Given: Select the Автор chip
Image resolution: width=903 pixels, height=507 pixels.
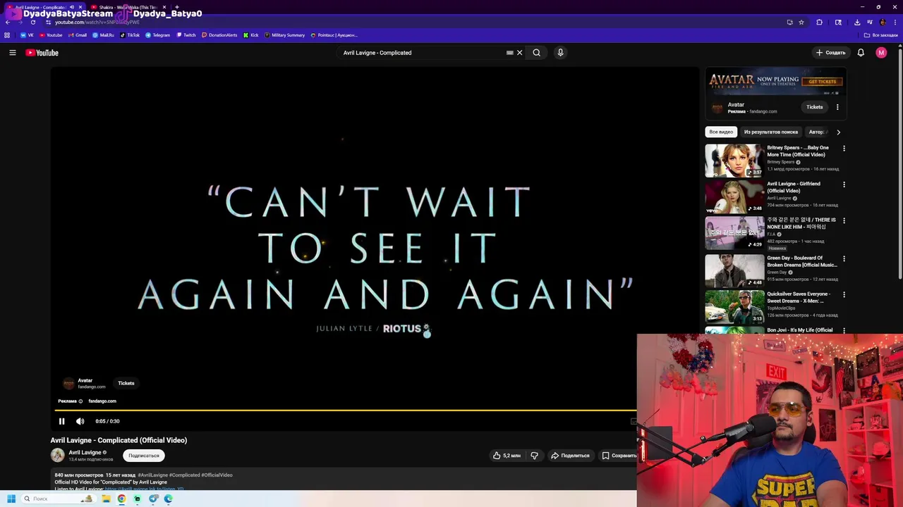Looking at the screenshot, I should click(817, 132).
